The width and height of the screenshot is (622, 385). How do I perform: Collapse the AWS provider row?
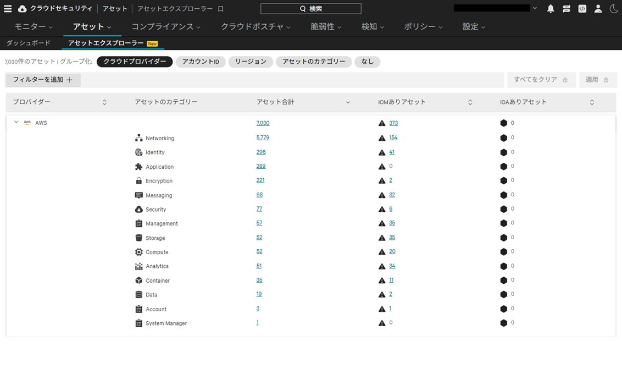(x=16, y=122)
